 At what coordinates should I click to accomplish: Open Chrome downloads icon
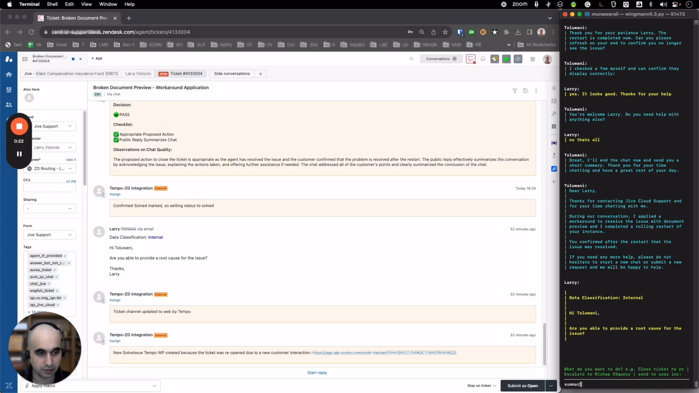click(518, 32)
